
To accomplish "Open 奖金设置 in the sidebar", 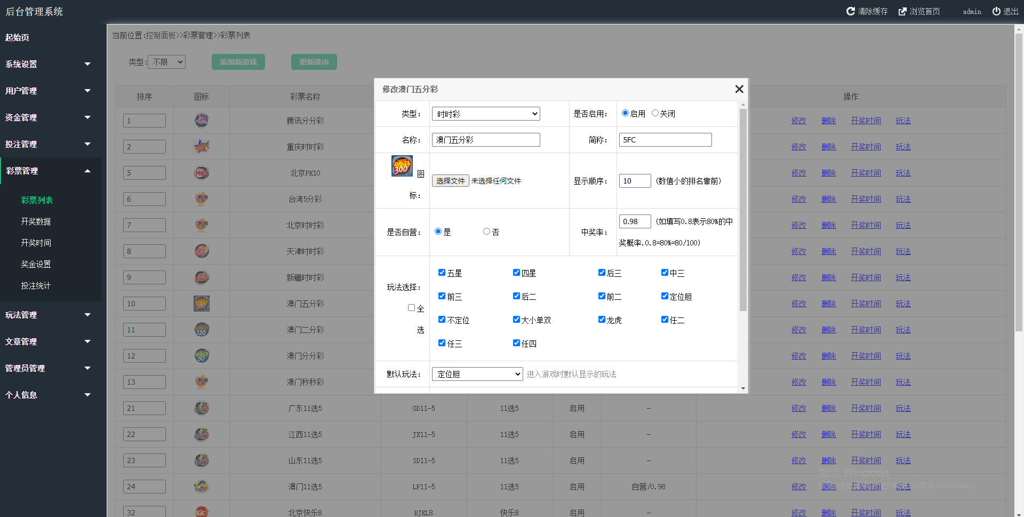I will (36, 264).
